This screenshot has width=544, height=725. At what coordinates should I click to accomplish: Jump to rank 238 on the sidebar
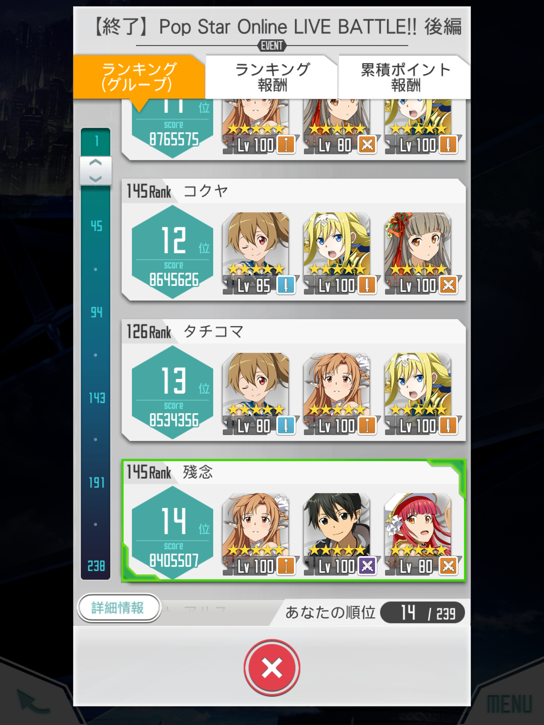96,566
